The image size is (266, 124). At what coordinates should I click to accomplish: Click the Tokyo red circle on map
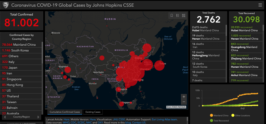click(159, 66)
